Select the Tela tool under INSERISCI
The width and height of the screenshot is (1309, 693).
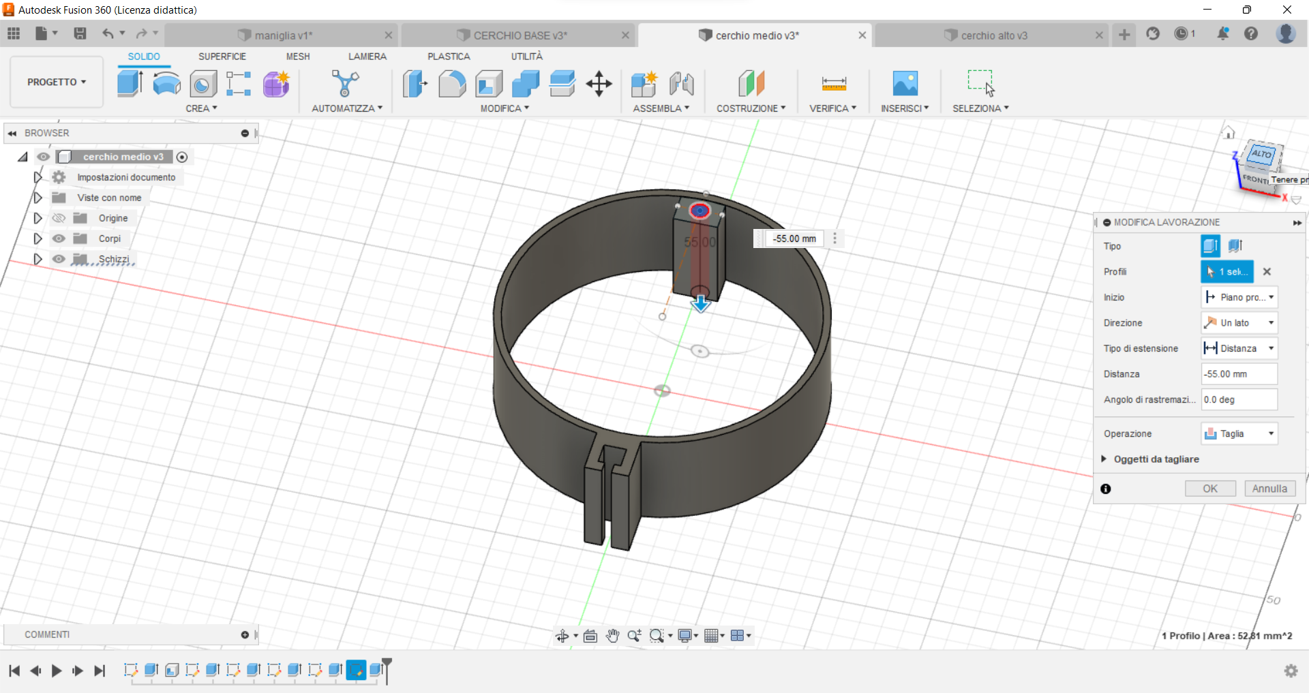coord(905,83)
